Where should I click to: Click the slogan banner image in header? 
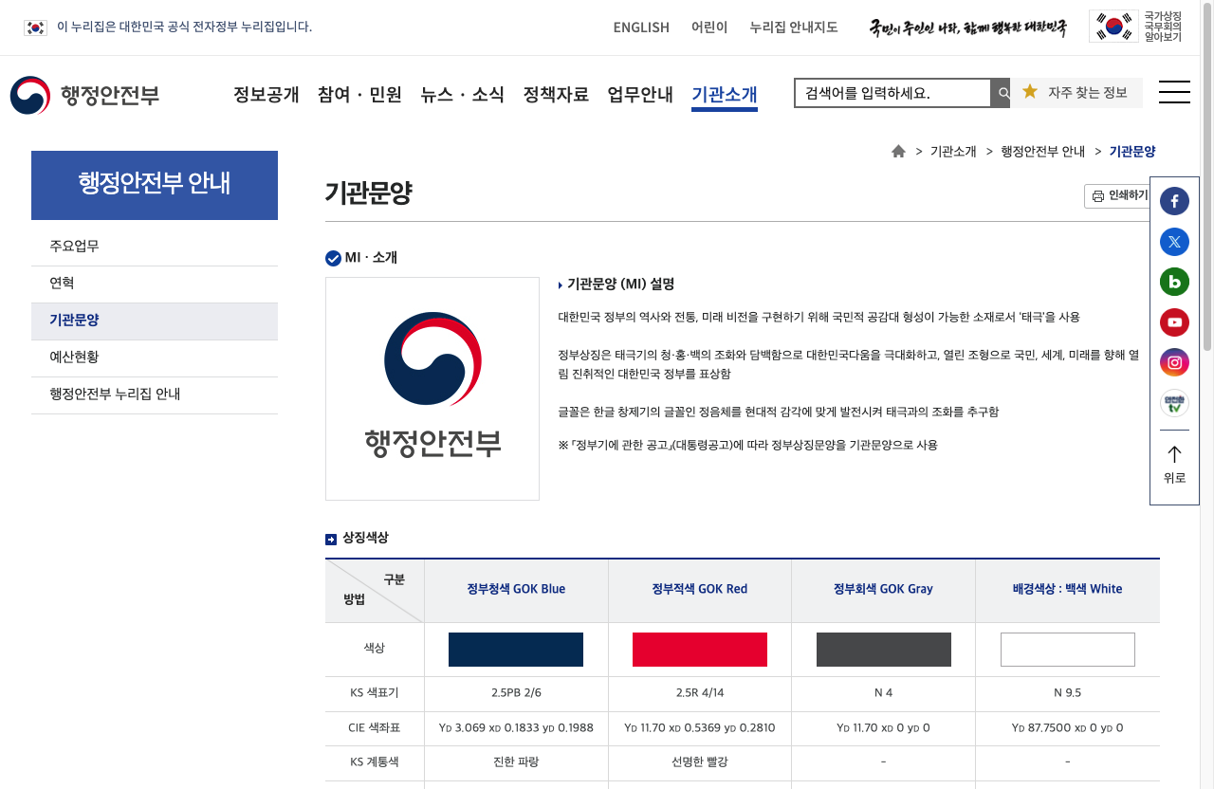tap(968, 28)
